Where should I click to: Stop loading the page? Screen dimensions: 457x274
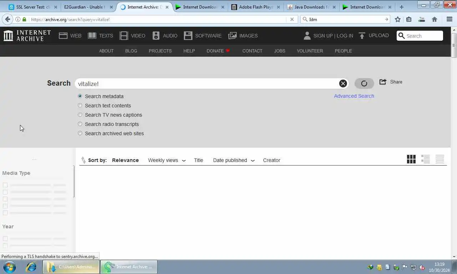(x=292, y=19)
